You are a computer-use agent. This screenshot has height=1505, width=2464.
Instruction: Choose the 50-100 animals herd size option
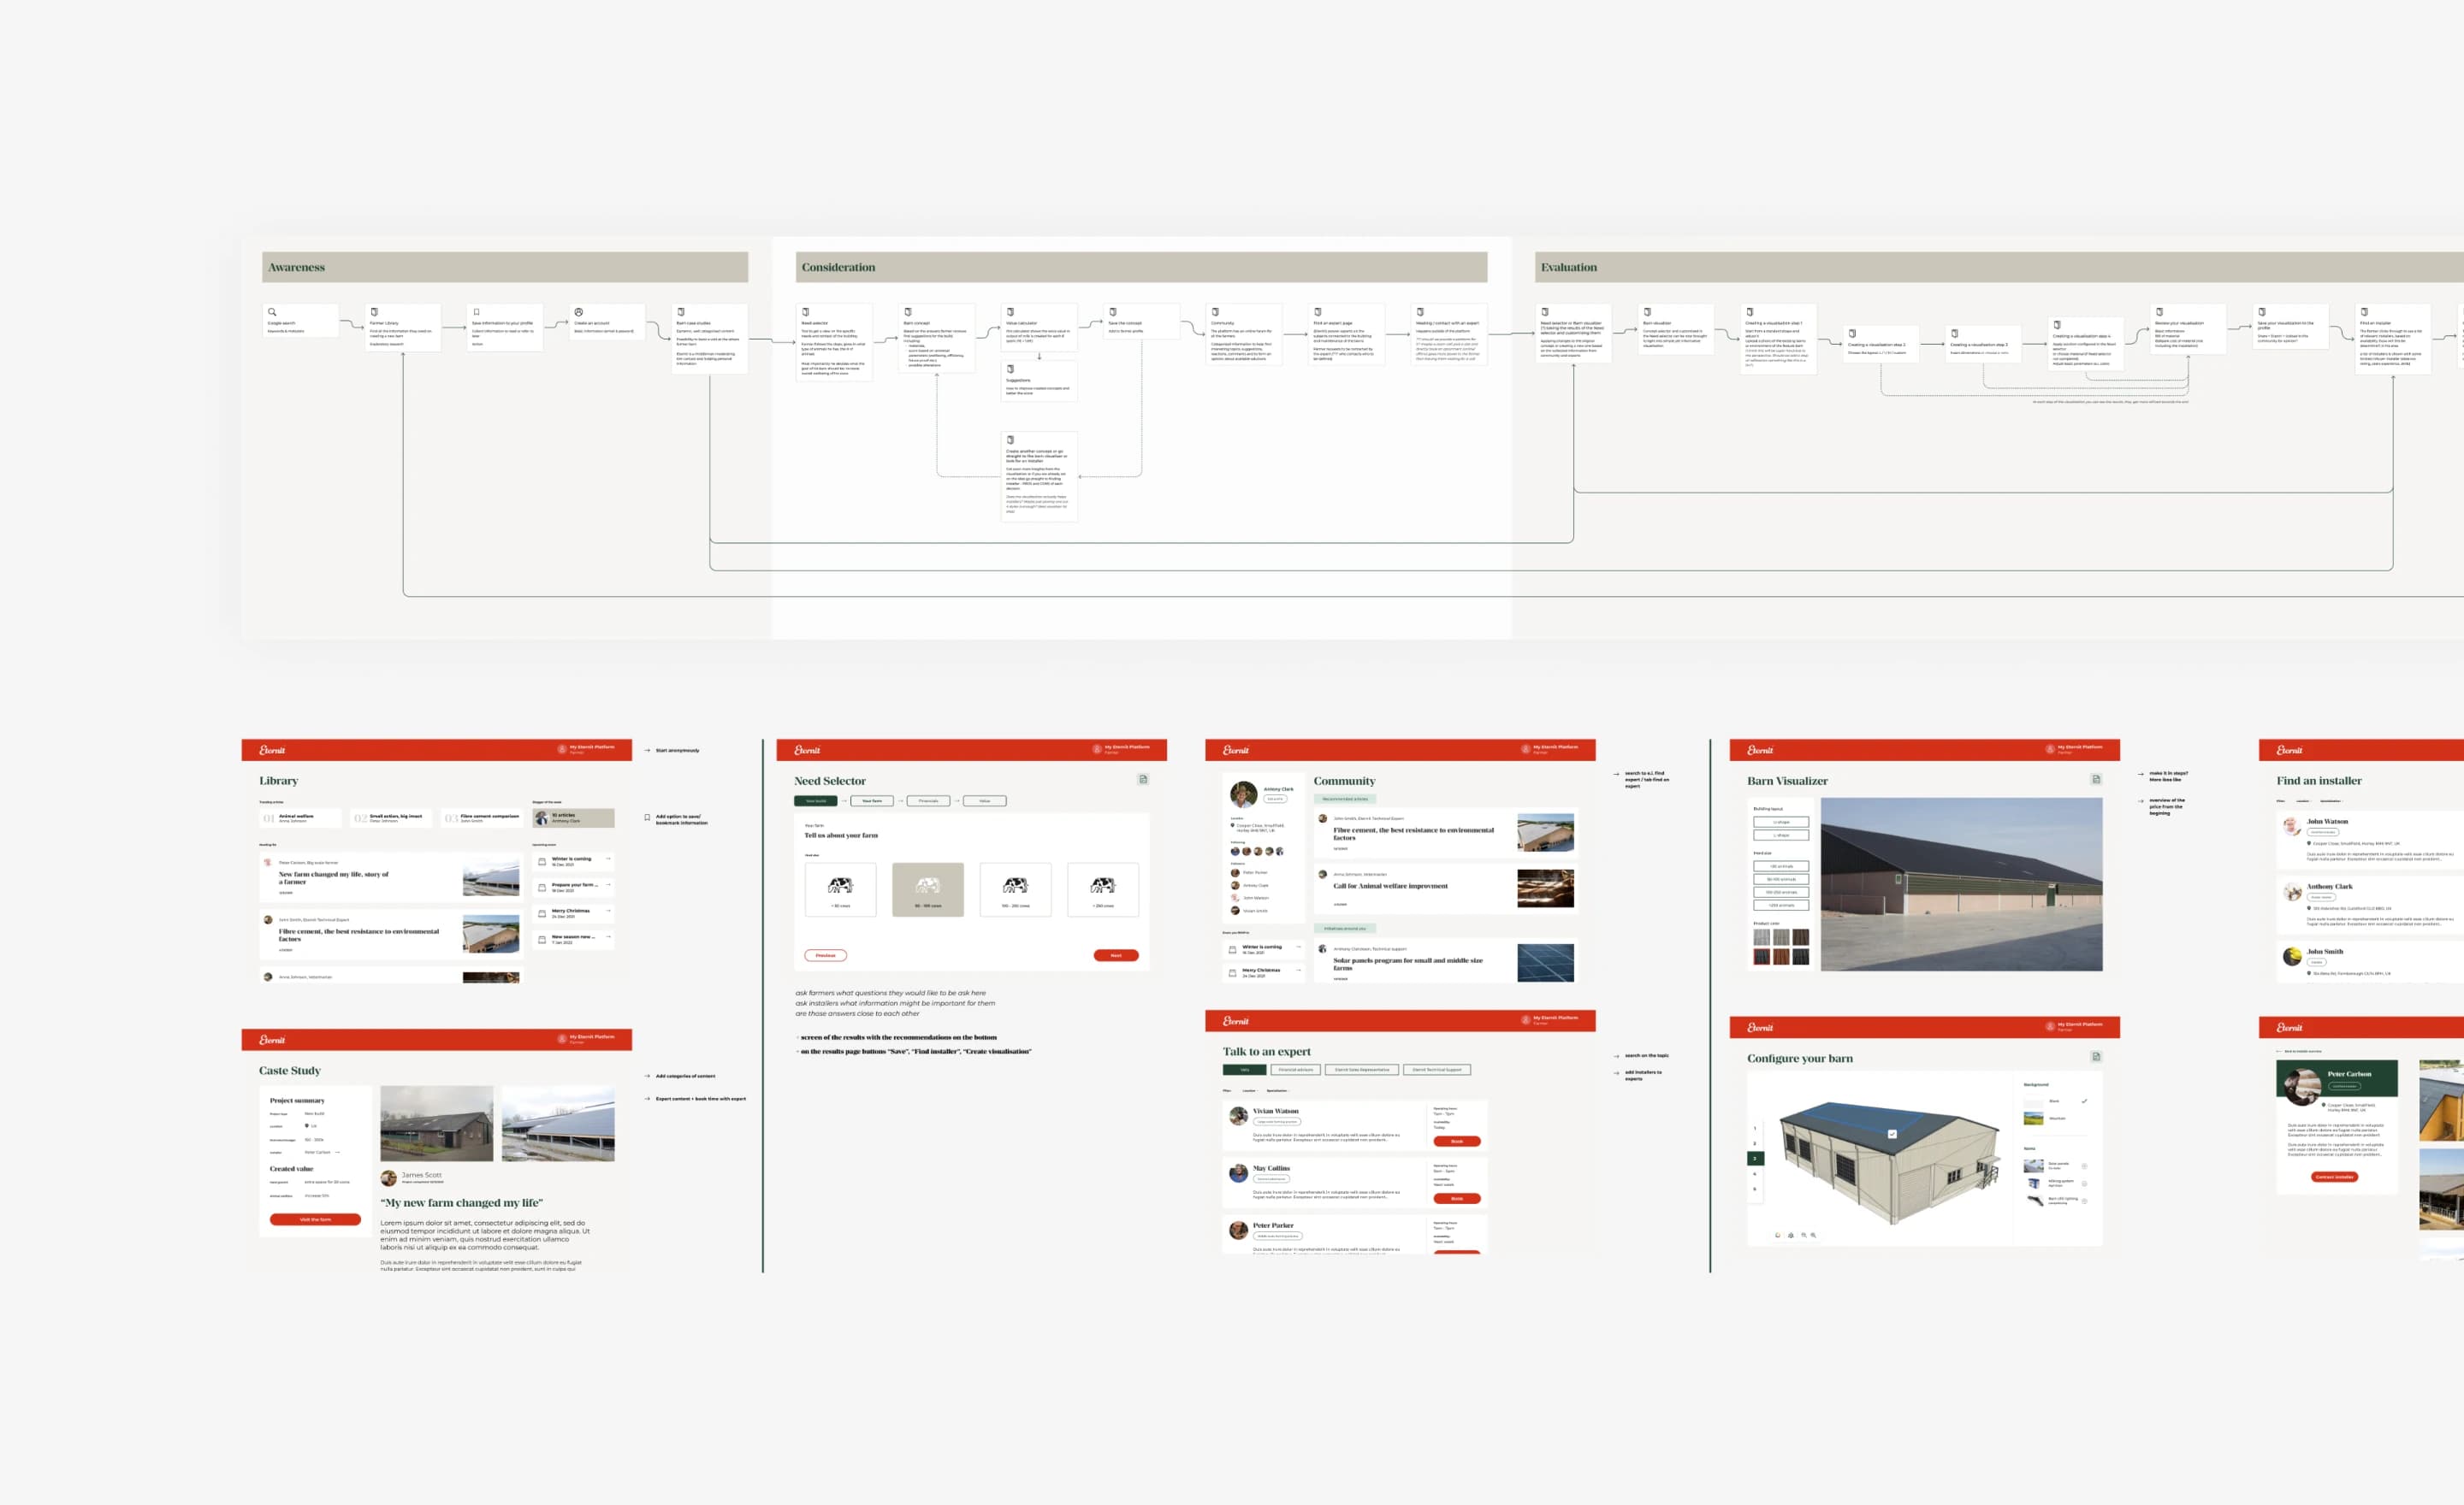point(1782,879)
